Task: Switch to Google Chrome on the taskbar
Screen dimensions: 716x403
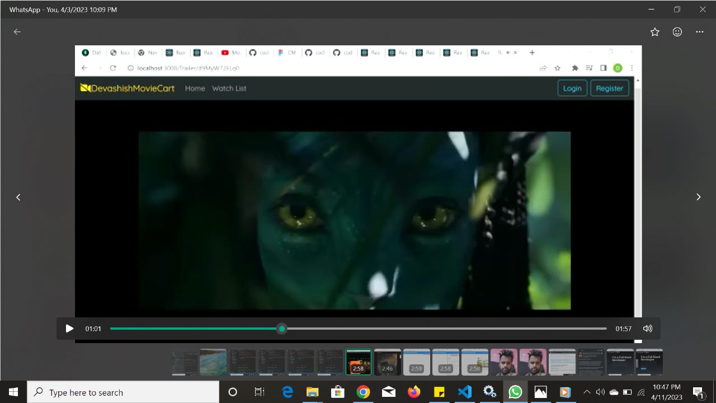Action: 363,392
